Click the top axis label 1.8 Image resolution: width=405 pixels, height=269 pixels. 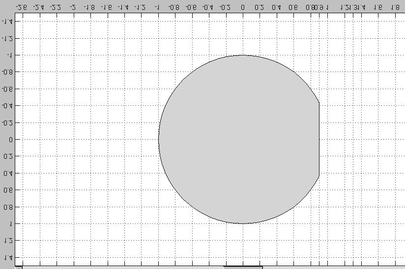click(395, 7)
